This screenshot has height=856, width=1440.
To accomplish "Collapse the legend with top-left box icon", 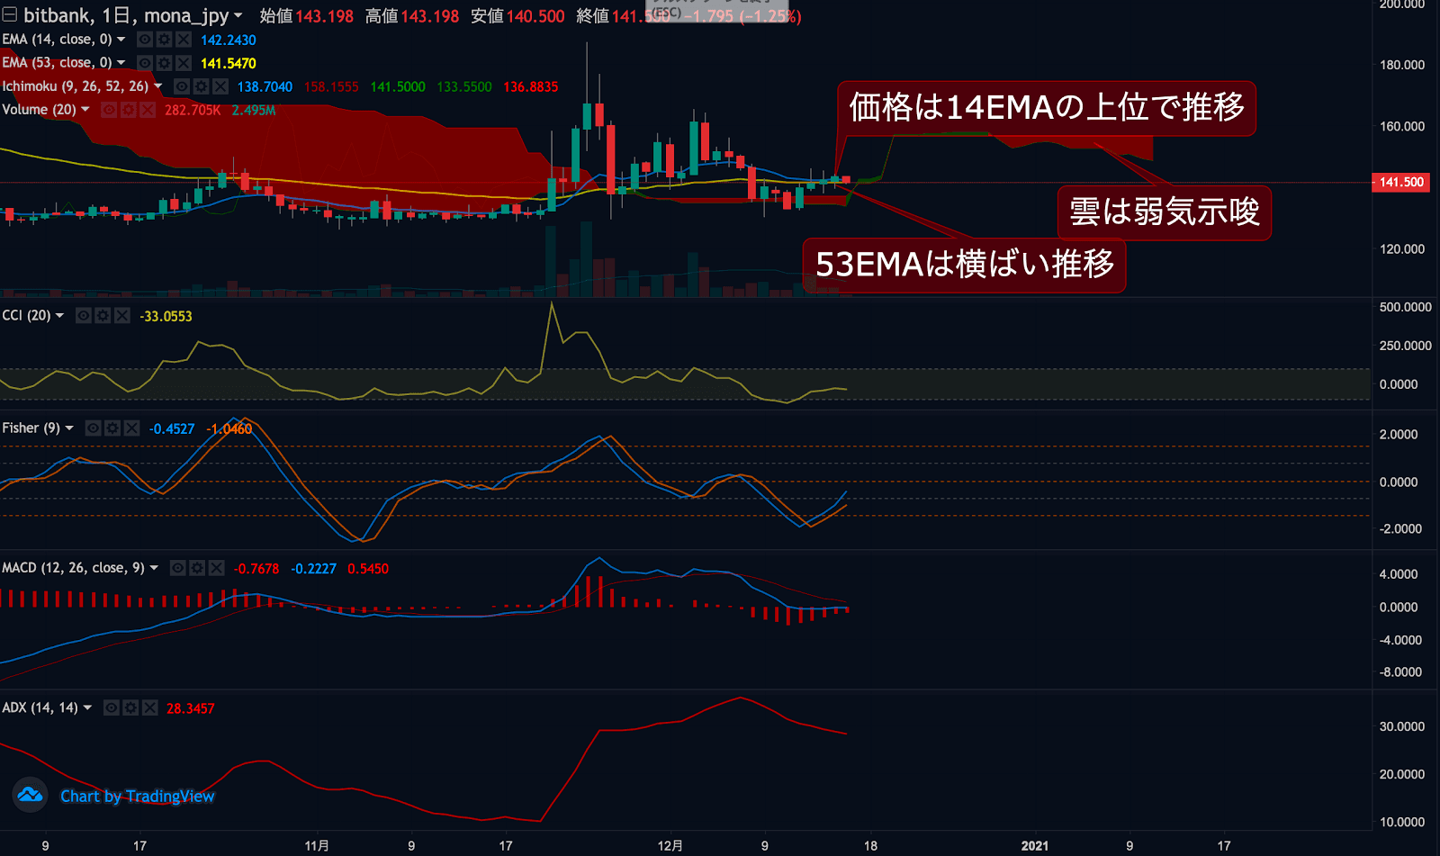I will 10,15.
